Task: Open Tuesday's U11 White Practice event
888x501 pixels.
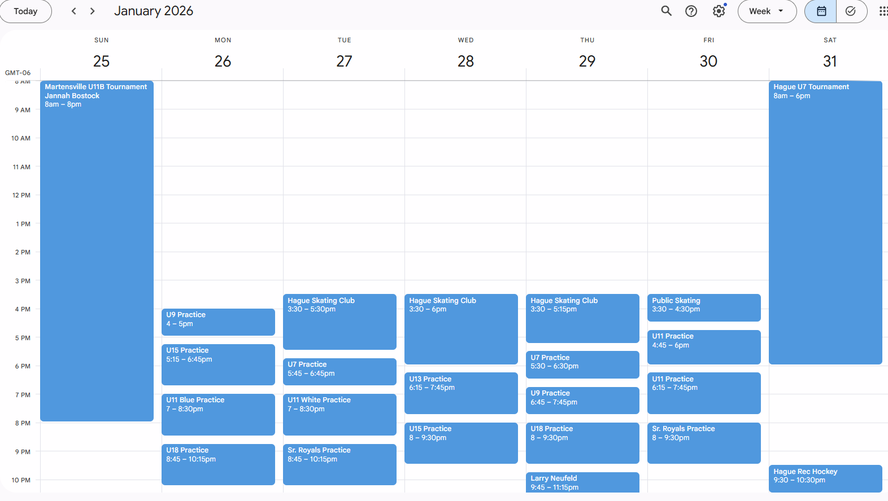Action: click(339, 414)
